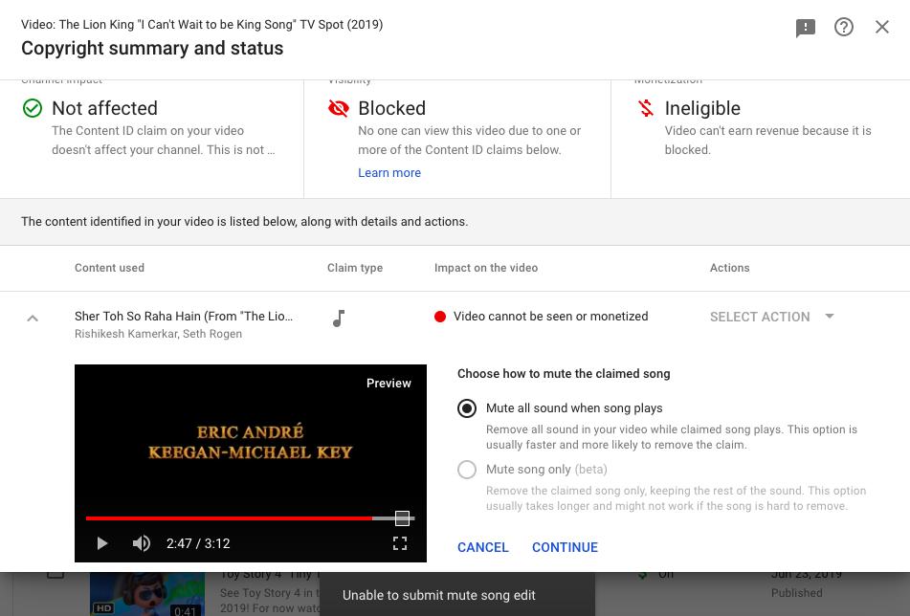
Task: Enter fullscreen in the preview player
Action: click(400, 543)
